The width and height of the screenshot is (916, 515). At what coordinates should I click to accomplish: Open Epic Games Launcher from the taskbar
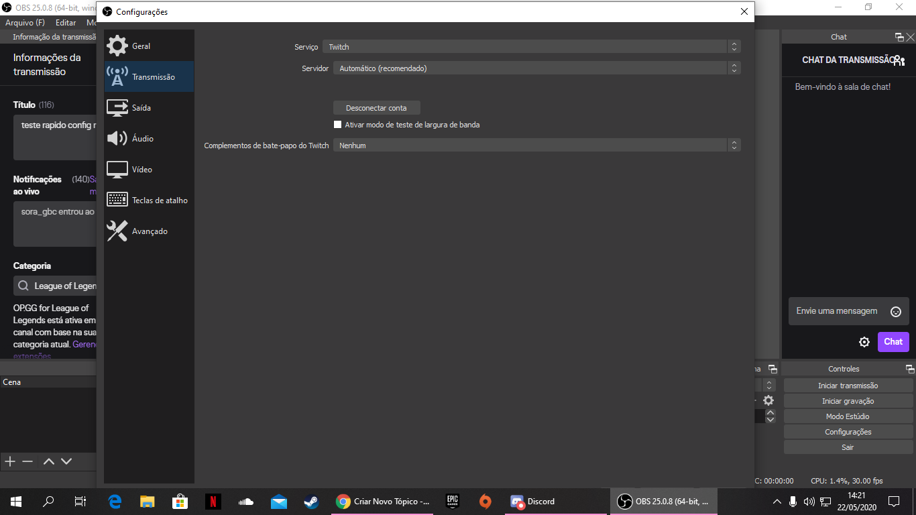[452, 502]
